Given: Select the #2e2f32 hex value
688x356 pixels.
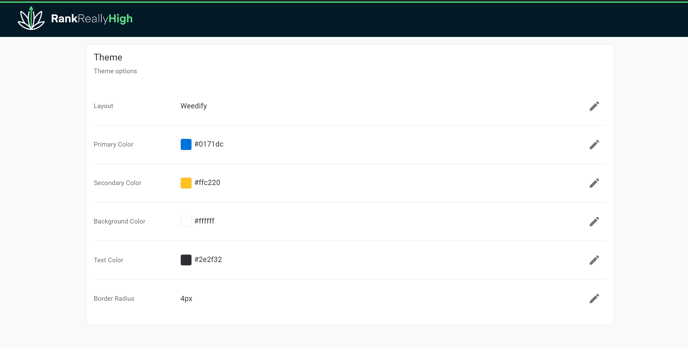Looking at the screenshot, I should [208, 260].
